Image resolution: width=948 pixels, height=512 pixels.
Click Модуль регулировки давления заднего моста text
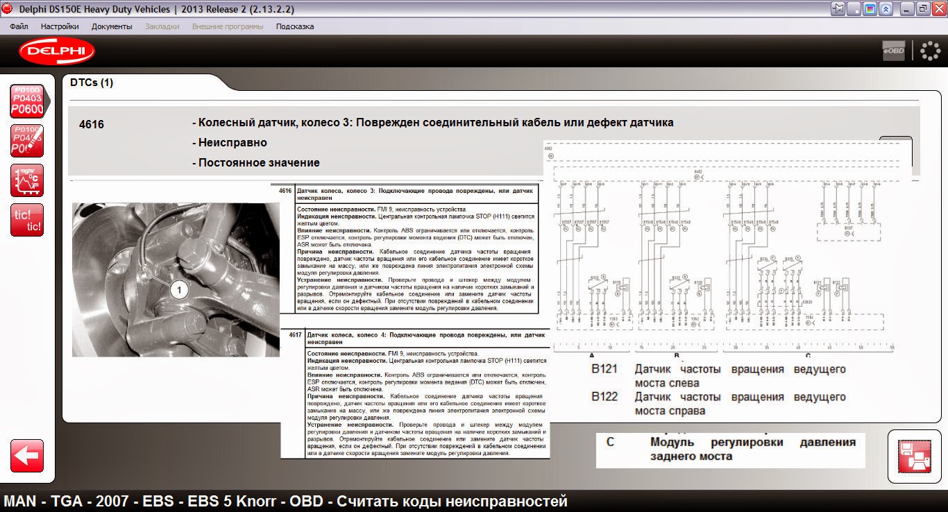point(753,449)
